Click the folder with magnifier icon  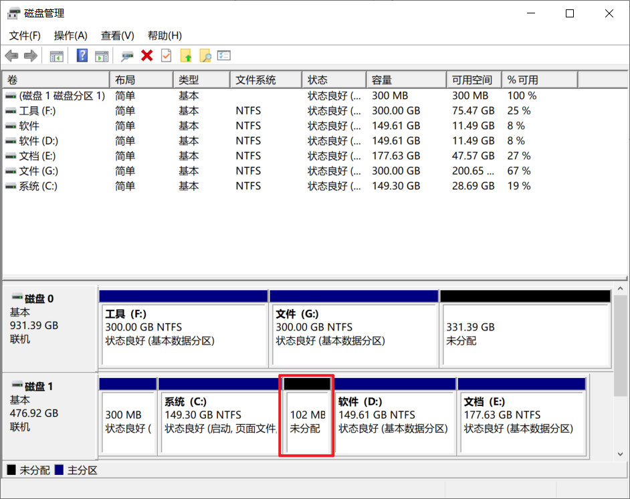[205, 56]
